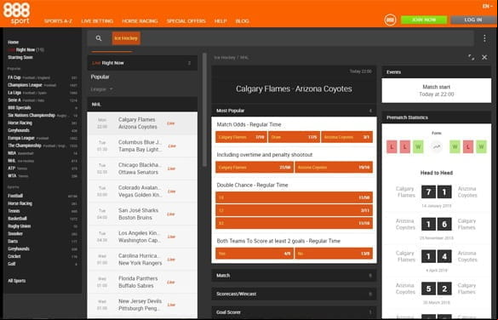
Task: Open the League dropdown under Popular
Action: pos(101,89)
